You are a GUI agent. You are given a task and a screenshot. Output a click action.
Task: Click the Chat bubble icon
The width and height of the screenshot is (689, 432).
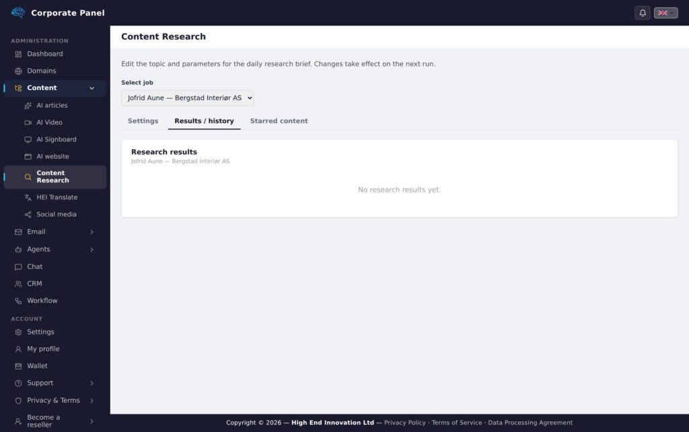click(18, 266)
